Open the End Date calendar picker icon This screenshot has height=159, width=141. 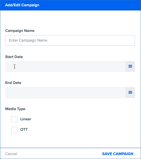[x=130, y=92]
